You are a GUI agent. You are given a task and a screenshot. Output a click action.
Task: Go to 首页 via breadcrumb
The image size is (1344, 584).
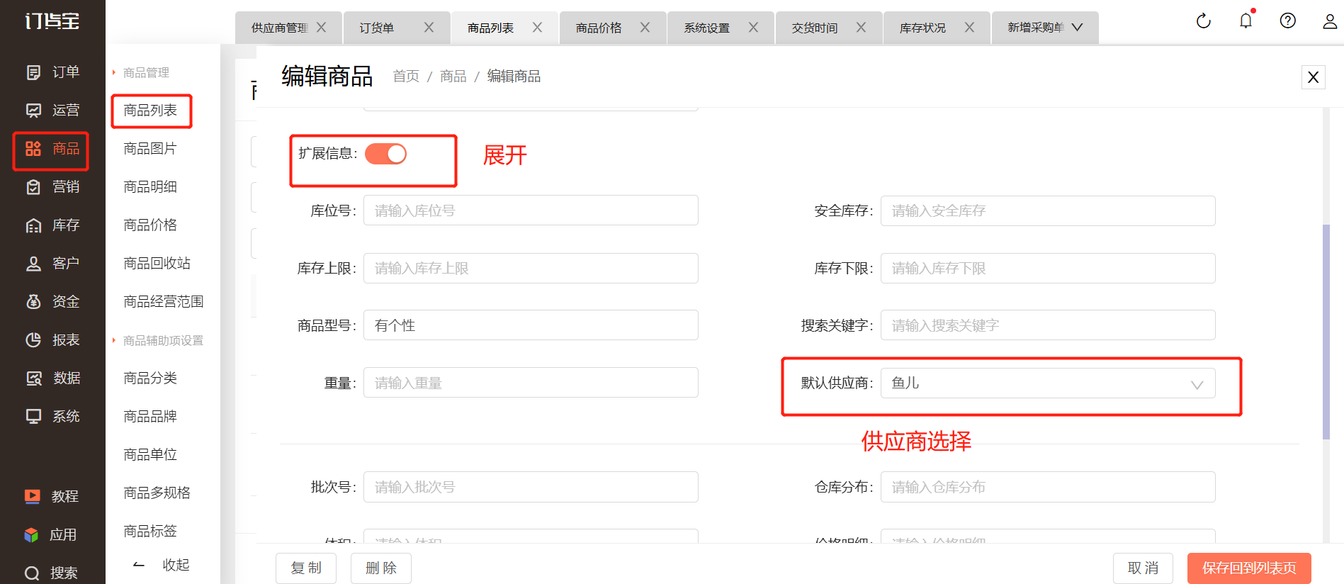coord(406,77)
